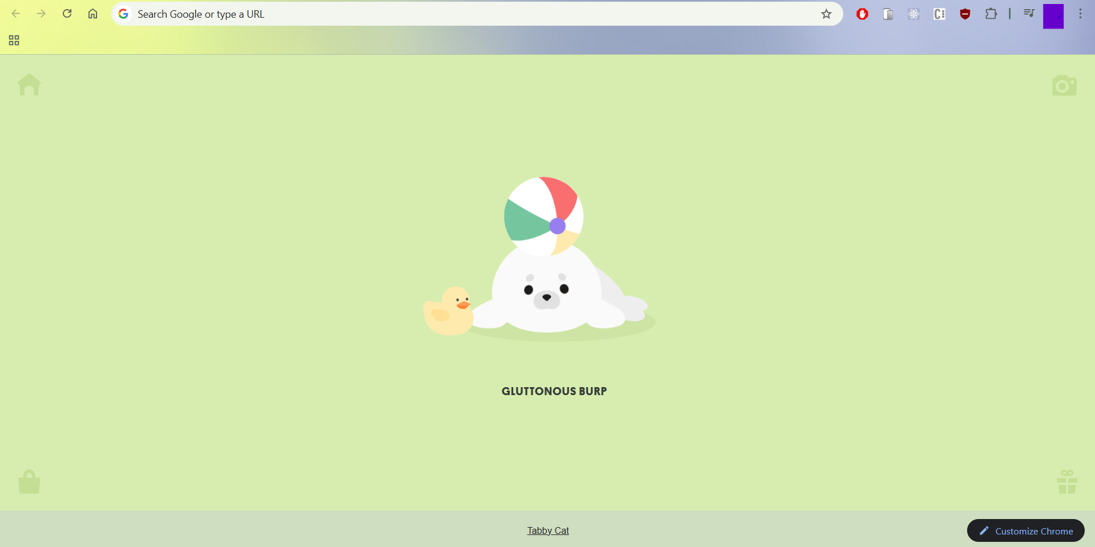Open the Chrome three-dot menu
Image resolution: width=1095 pixels, height=547 pixels.
[1080, 14]
